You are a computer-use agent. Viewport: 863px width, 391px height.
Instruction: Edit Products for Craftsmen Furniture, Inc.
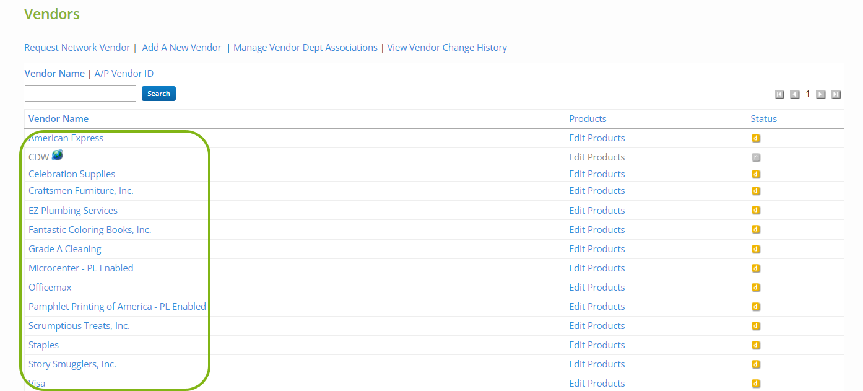click(x=597, y=191)
